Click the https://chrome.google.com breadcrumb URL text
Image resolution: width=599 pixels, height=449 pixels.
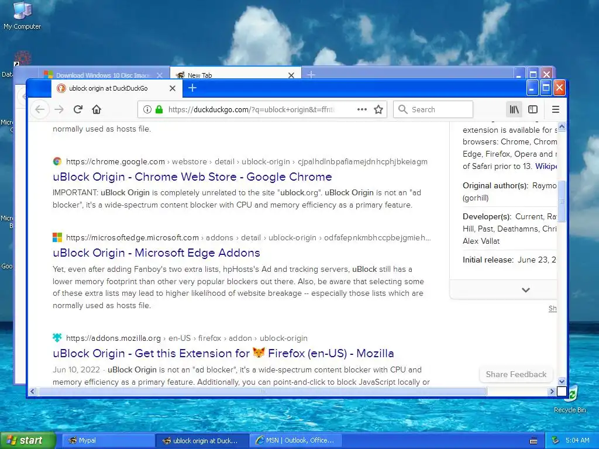pyautogui.click(x=115, y=161)
